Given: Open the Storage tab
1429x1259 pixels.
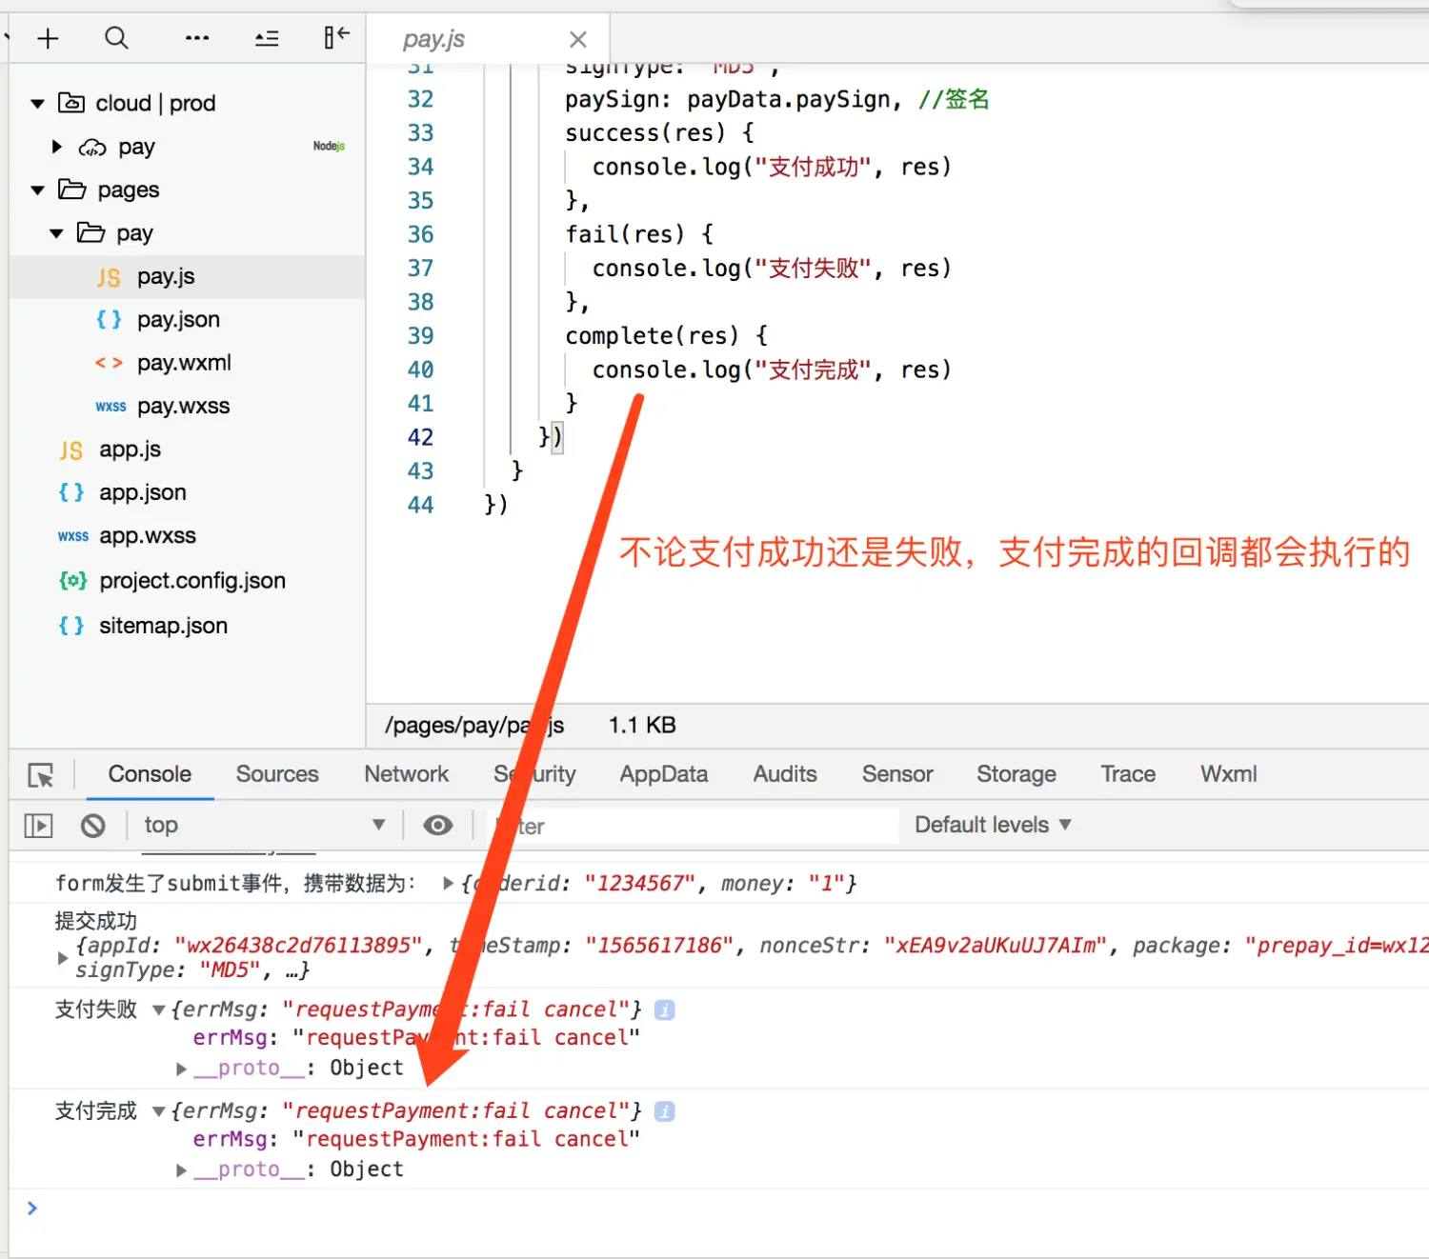Looking at the screenshot, I should tap(1016, 774).
